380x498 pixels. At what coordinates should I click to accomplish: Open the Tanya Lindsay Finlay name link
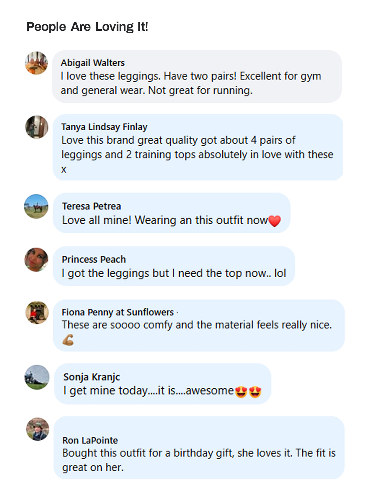coord(104,127)
